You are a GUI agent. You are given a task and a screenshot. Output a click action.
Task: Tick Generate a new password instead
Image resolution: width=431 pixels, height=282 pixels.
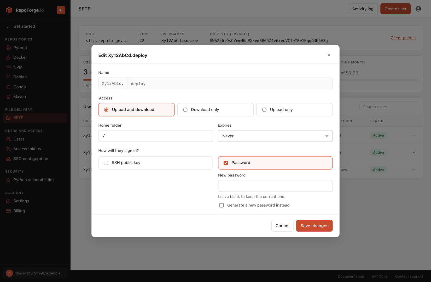(222, 205)
